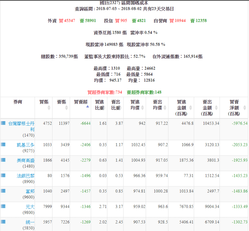Open 法銀巴黎 broker link
Image resolution: width=249 pixels, height=231 pixels.
(x=26, y=176)
